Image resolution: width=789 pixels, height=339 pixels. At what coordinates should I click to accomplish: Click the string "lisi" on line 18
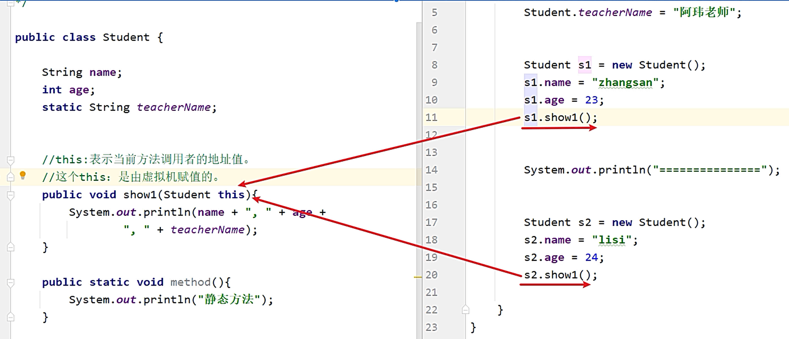[x=611, y=240]
